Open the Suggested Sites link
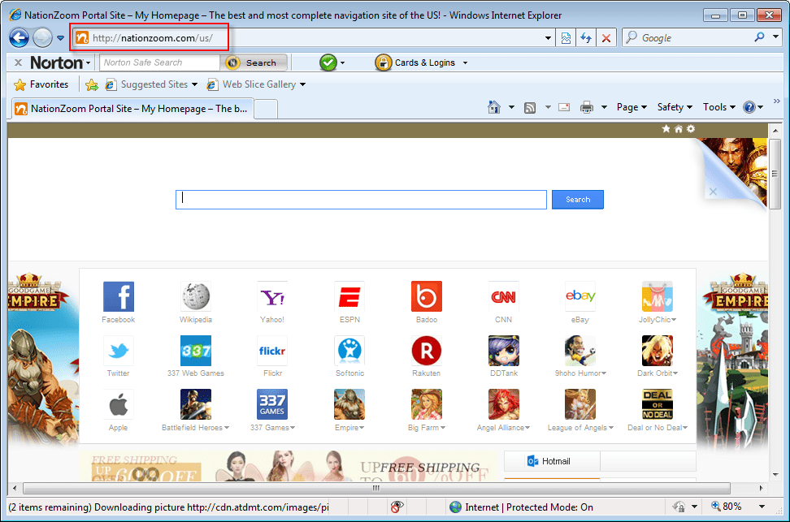 (151, 84)
